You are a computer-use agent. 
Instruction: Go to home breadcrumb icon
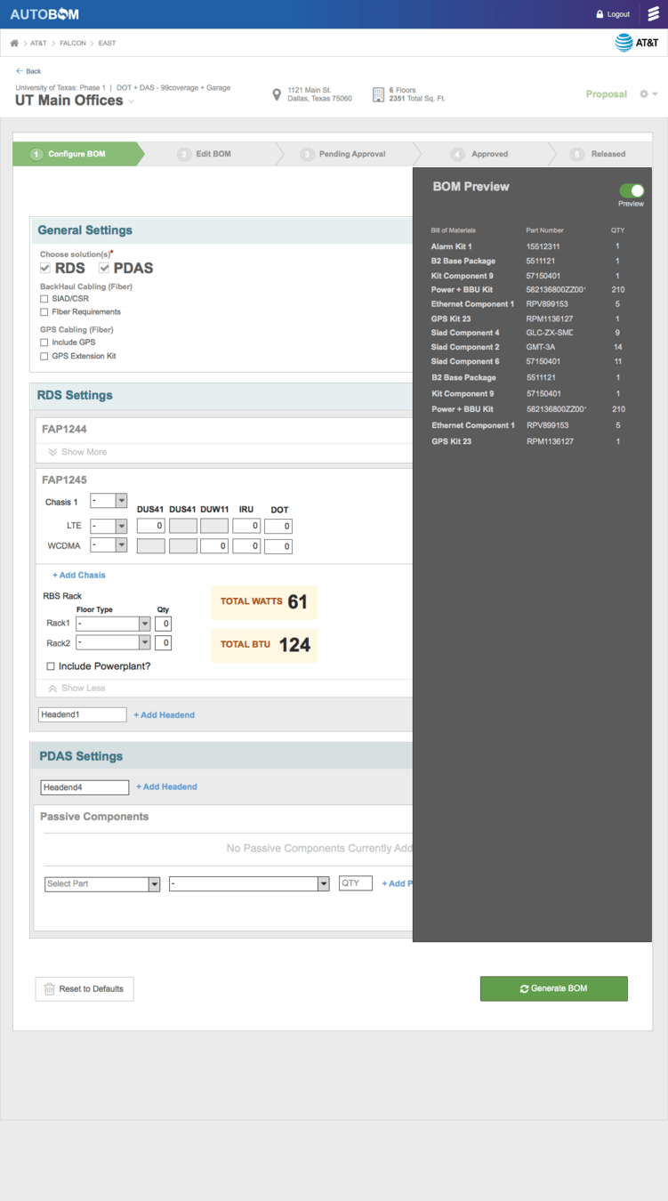(x=14, y=43)
